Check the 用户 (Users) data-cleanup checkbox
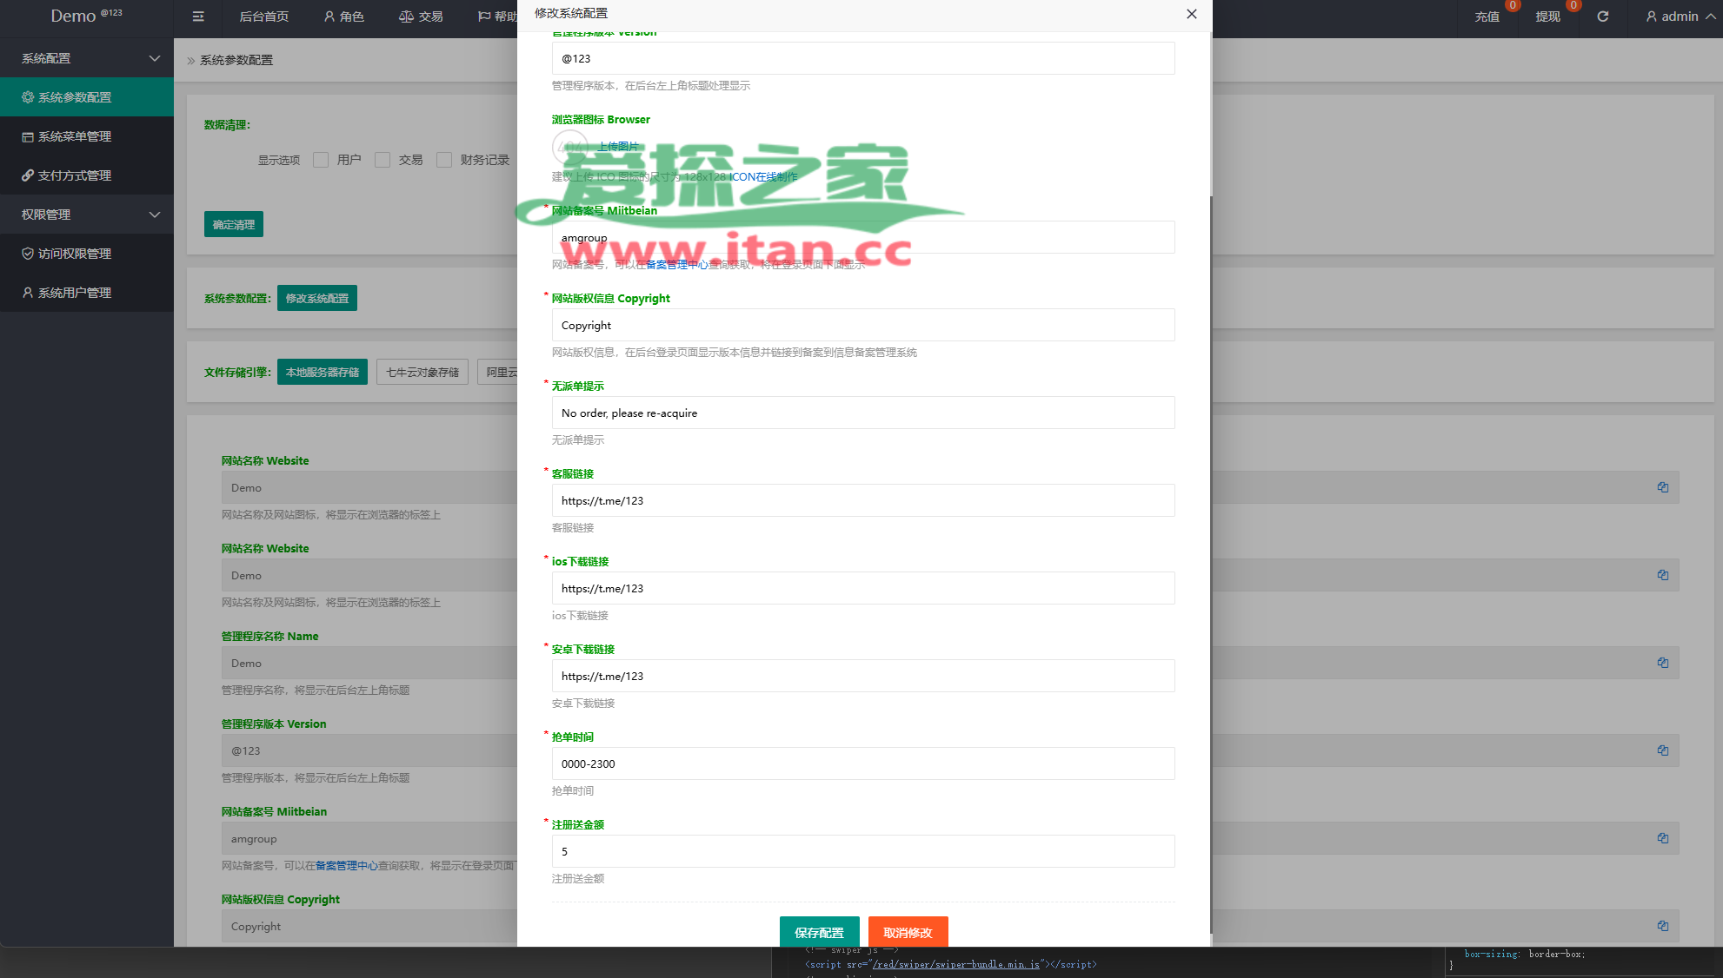 (x=321, y=160)
